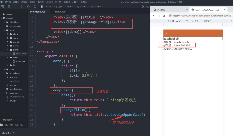Screen dimensions: 233x136
Task: Open the 文件(F) menu
Action: pos(8,2)
